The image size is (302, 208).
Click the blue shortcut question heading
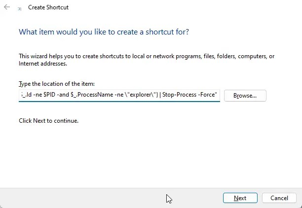pos(104,32)
